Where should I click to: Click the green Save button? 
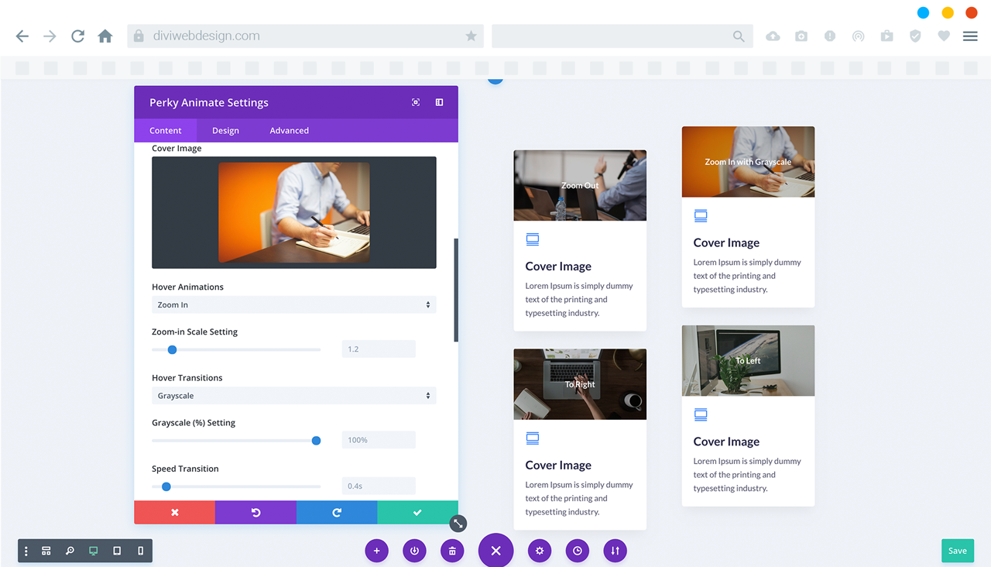[957, 551]
